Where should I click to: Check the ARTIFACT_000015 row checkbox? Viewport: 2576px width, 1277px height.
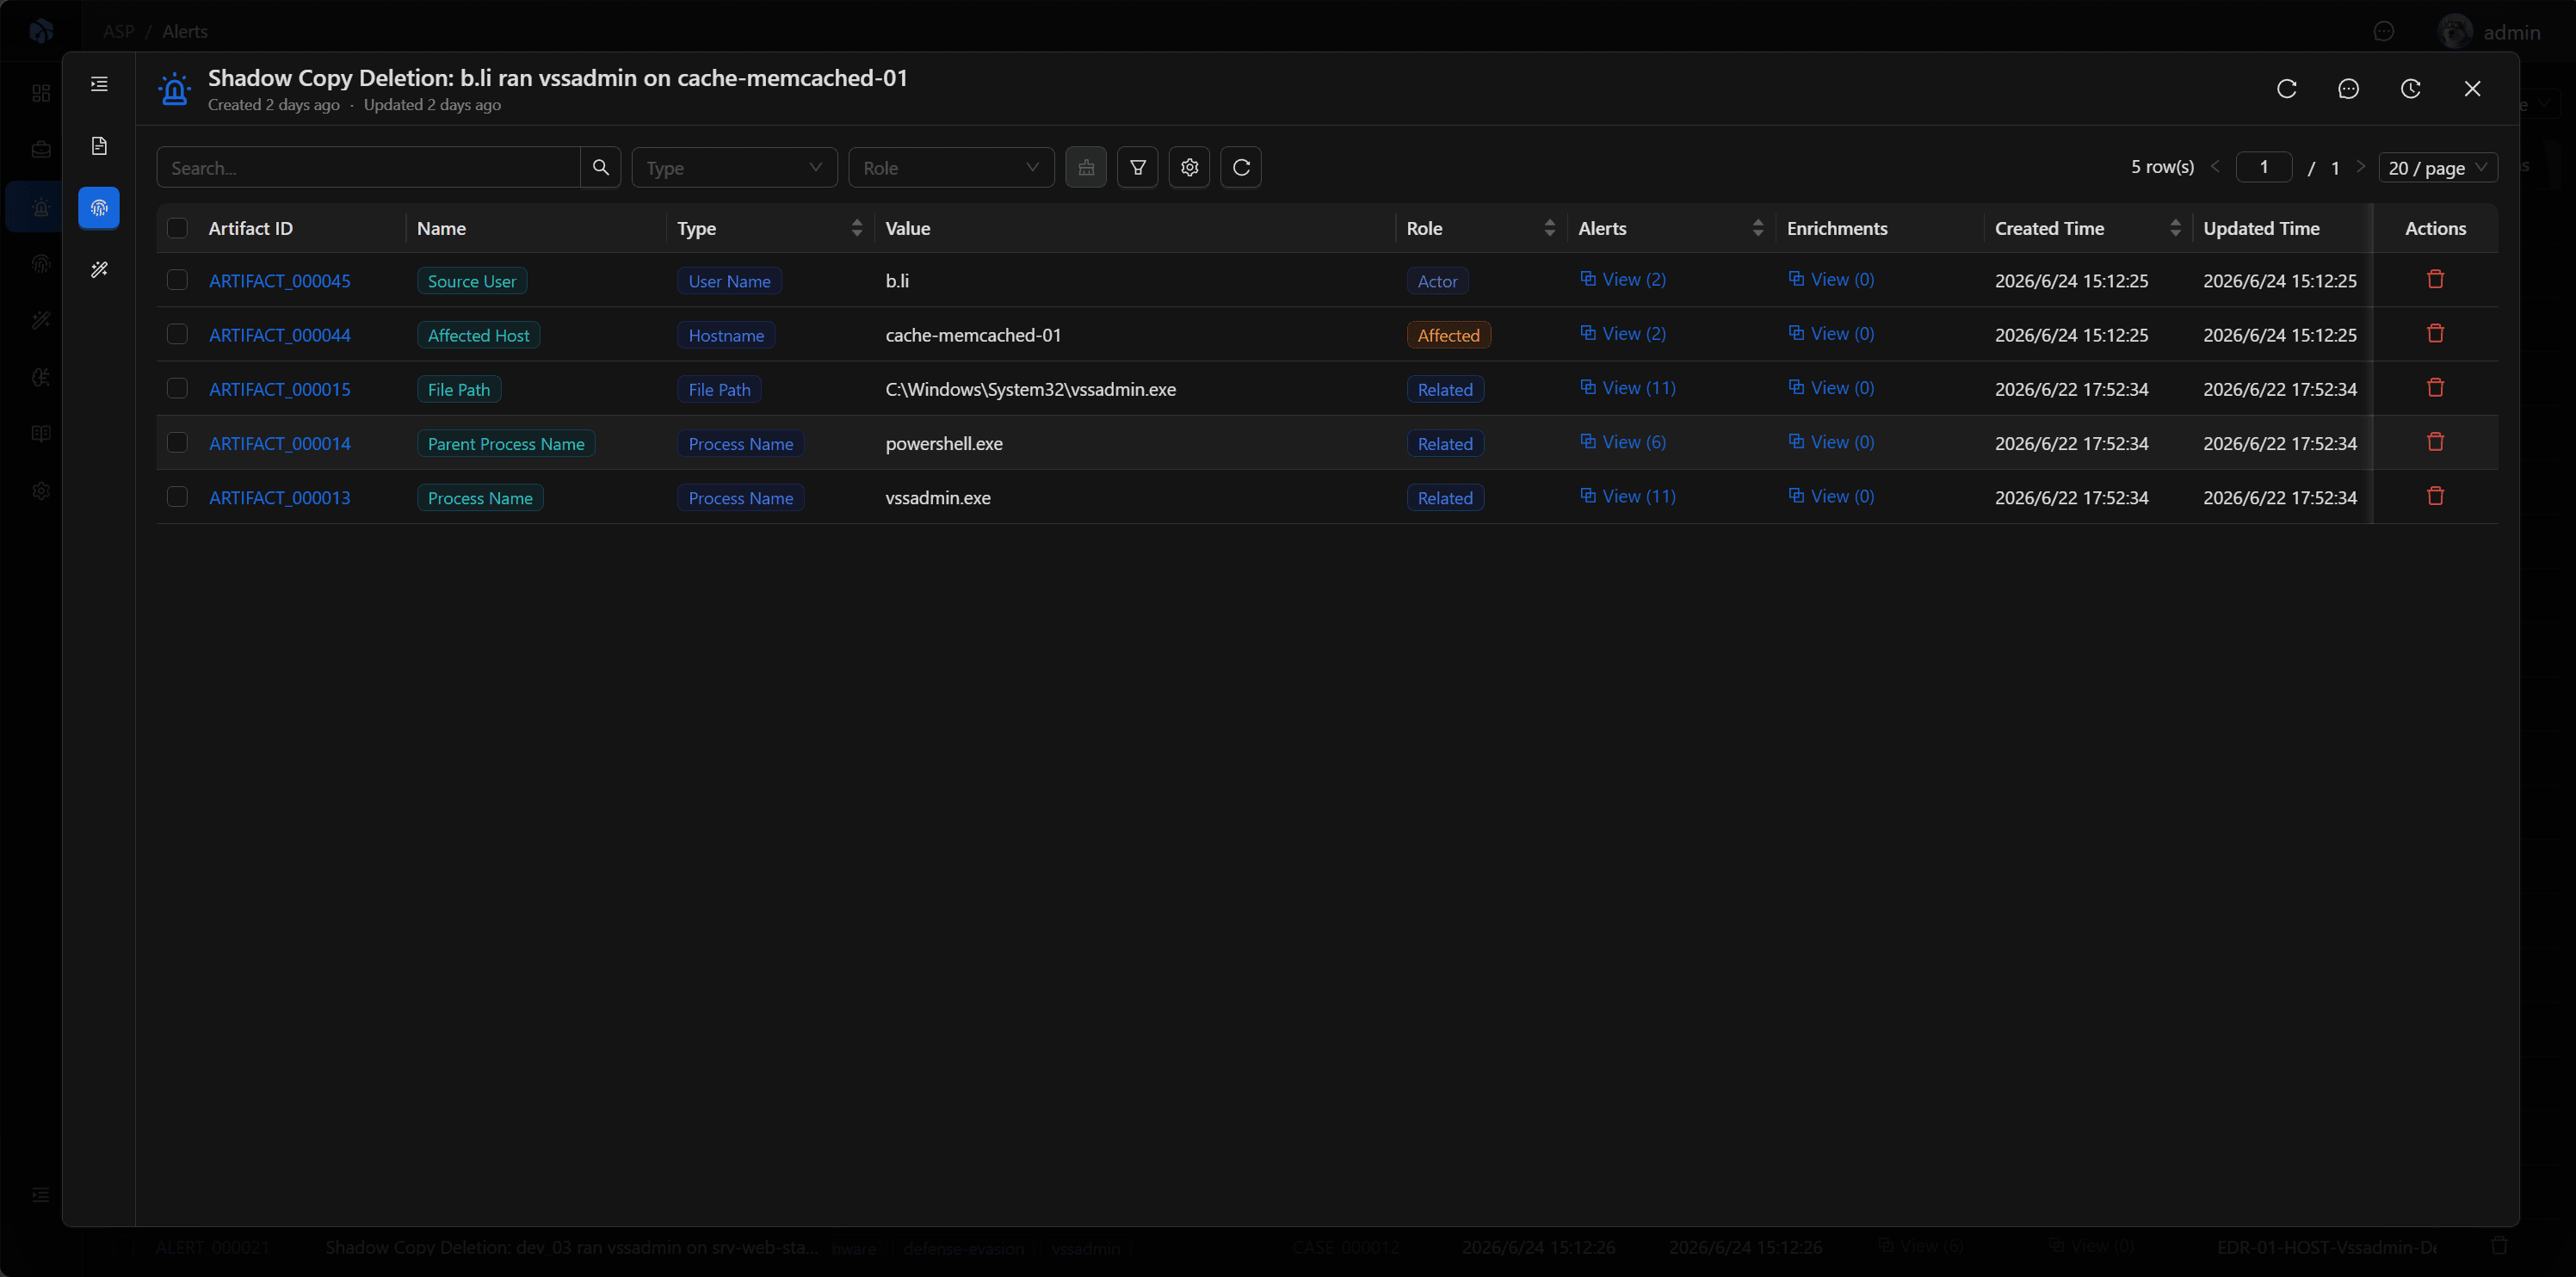click(x=177, y=388)
